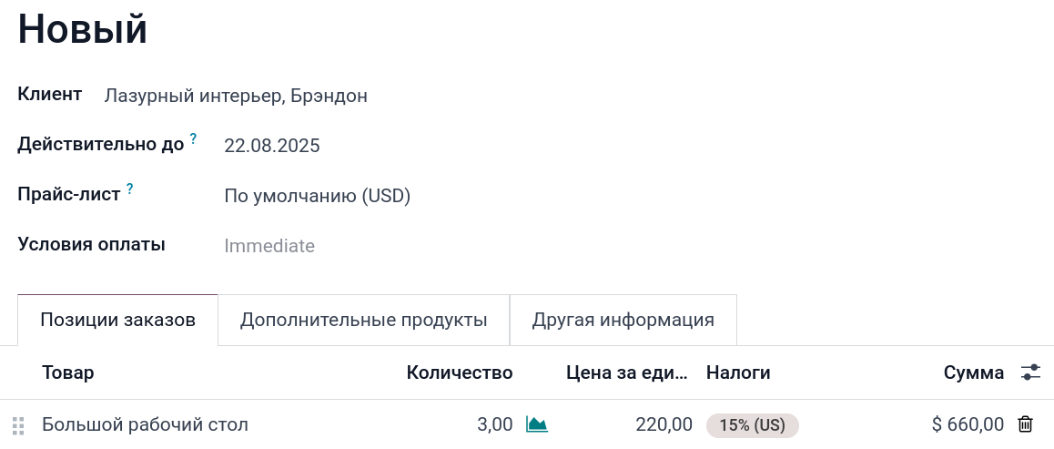Open the Другая информация tab
Screen dimensions: 1054x449
point(623,321)
